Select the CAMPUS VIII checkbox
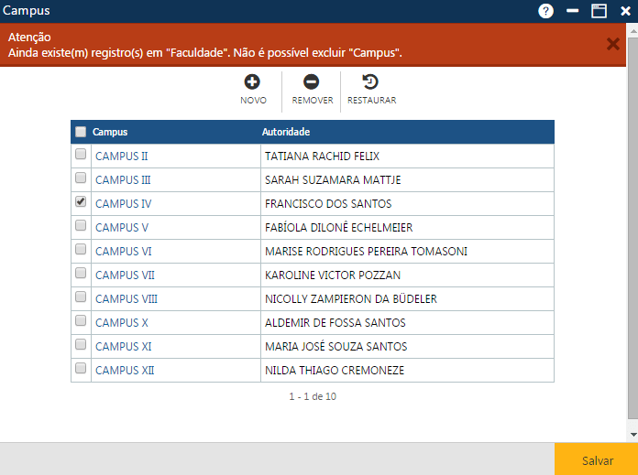This screenshot has height=475, width=638. (x=81, y=297)
